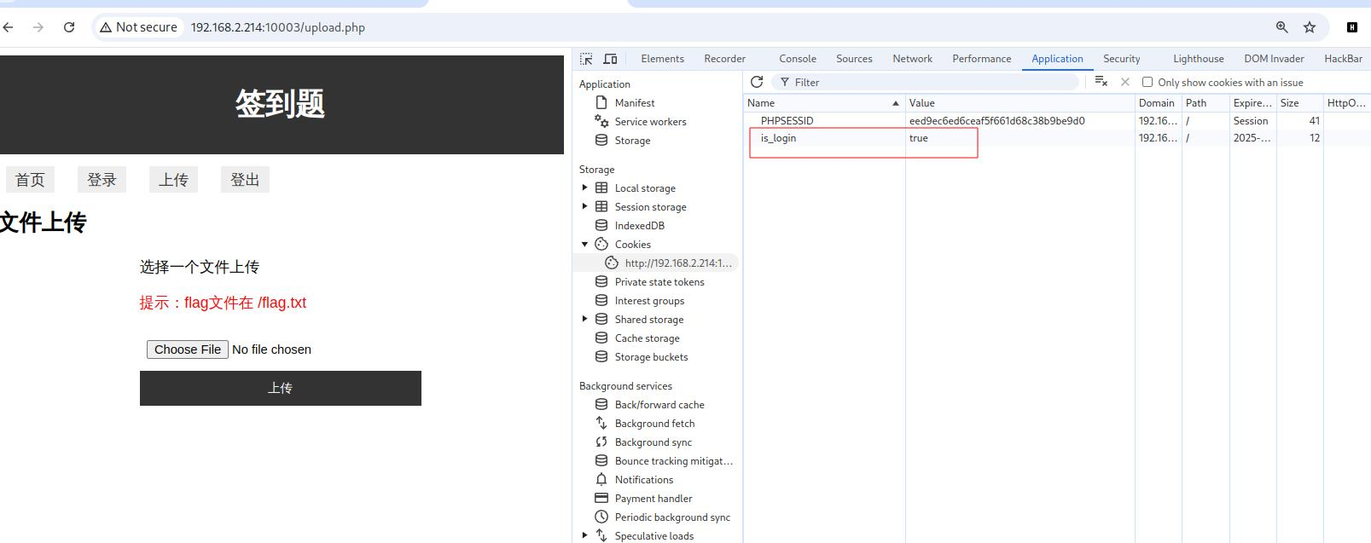Open the Console tab
1371x543 pixels.
(x=798, y=59)
